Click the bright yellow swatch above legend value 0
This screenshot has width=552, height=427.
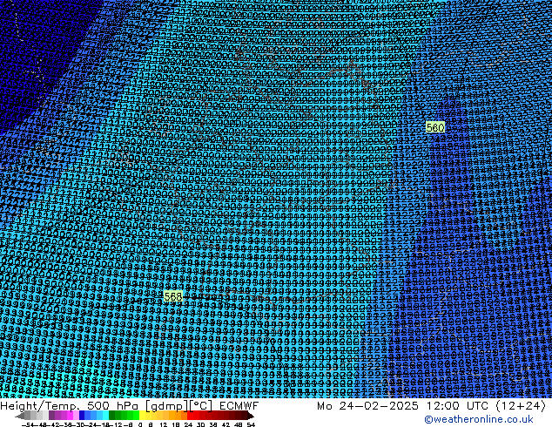[x=142, y=416]
